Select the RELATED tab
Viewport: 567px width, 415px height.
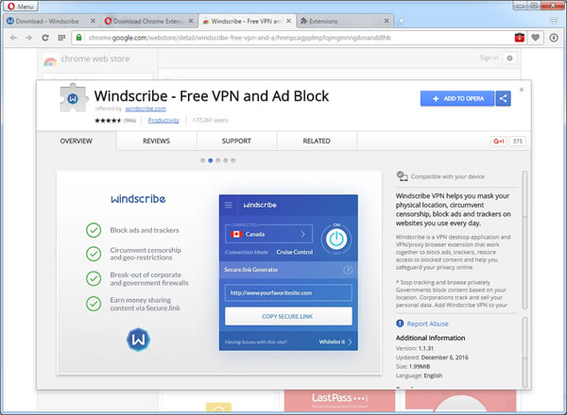tap(317, 141)
